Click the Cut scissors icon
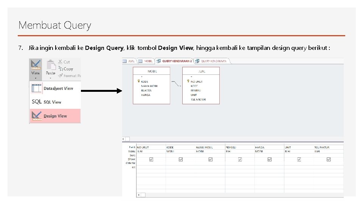363x204 pixels. [60, 62]
